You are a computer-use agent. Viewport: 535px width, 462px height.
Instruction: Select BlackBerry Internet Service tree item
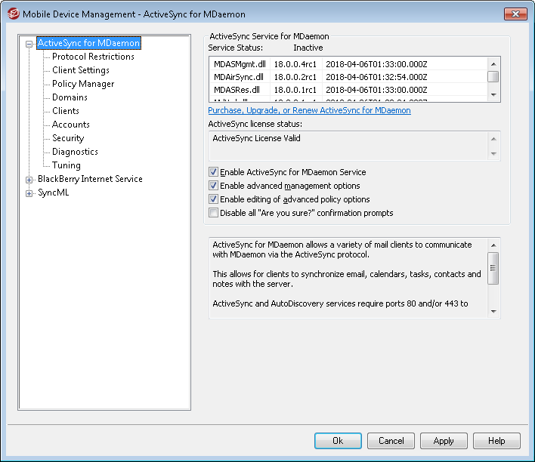tap(90, 179)
